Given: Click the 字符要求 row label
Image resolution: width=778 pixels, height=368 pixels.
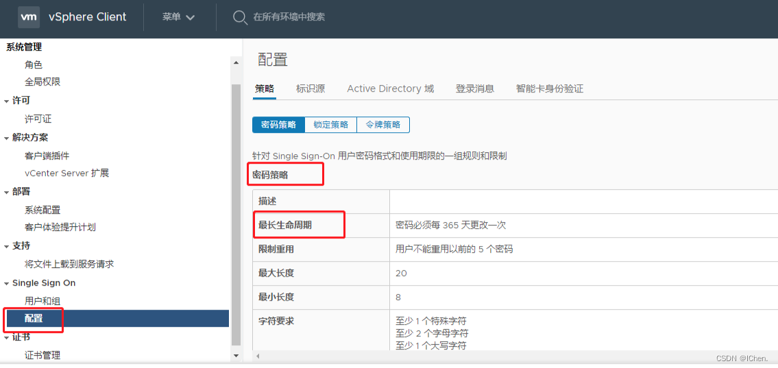Looking at the screenshot, I should (x=276, y=321).
